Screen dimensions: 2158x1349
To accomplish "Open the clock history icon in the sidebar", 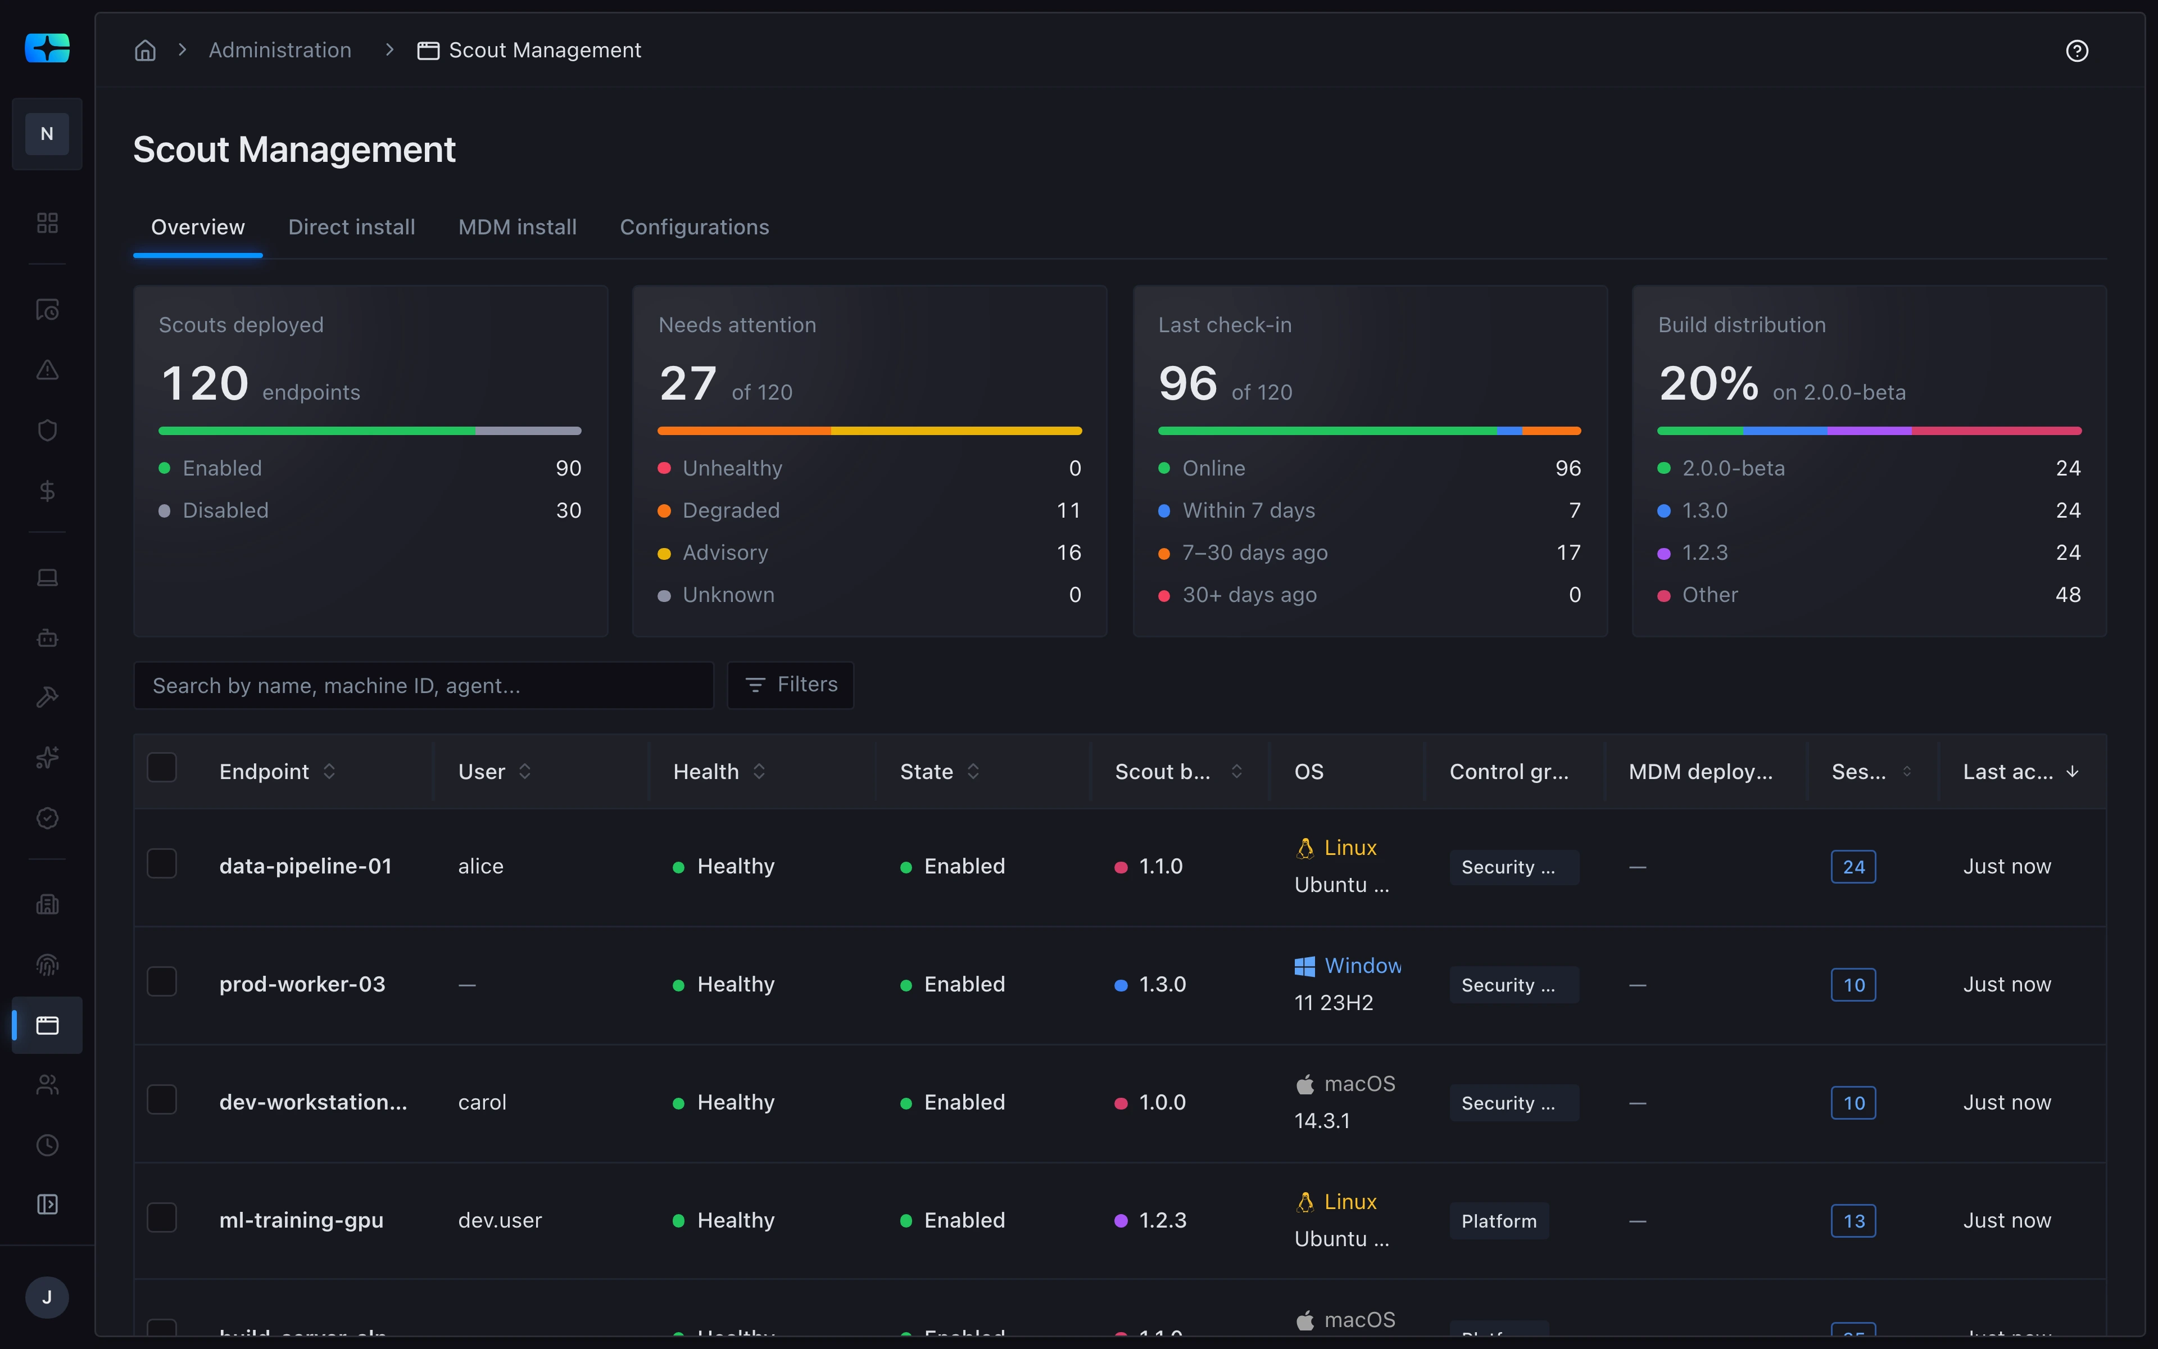I will [47, 1145].
